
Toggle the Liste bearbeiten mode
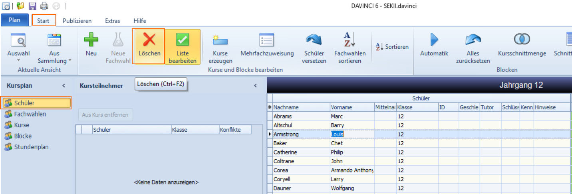tap(183, 47)
